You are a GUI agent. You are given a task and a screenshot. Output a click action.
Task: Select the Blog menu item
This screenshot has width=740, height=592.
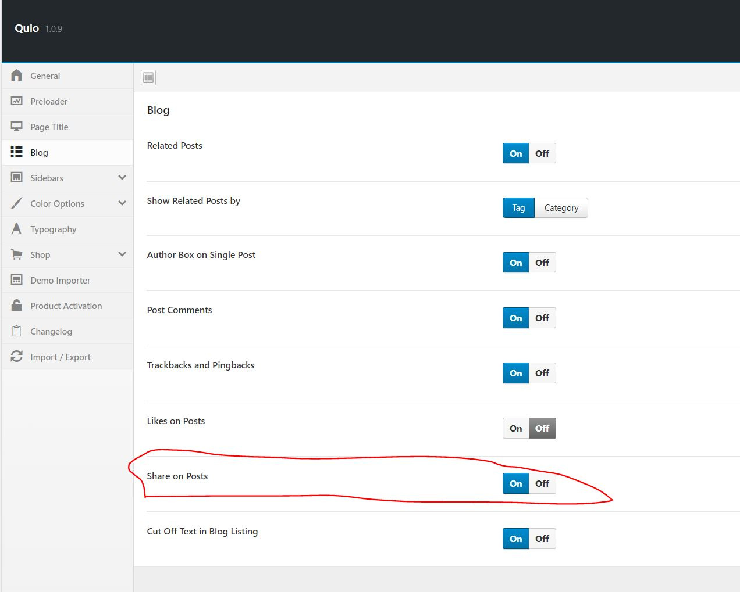(x=67, y=152)
